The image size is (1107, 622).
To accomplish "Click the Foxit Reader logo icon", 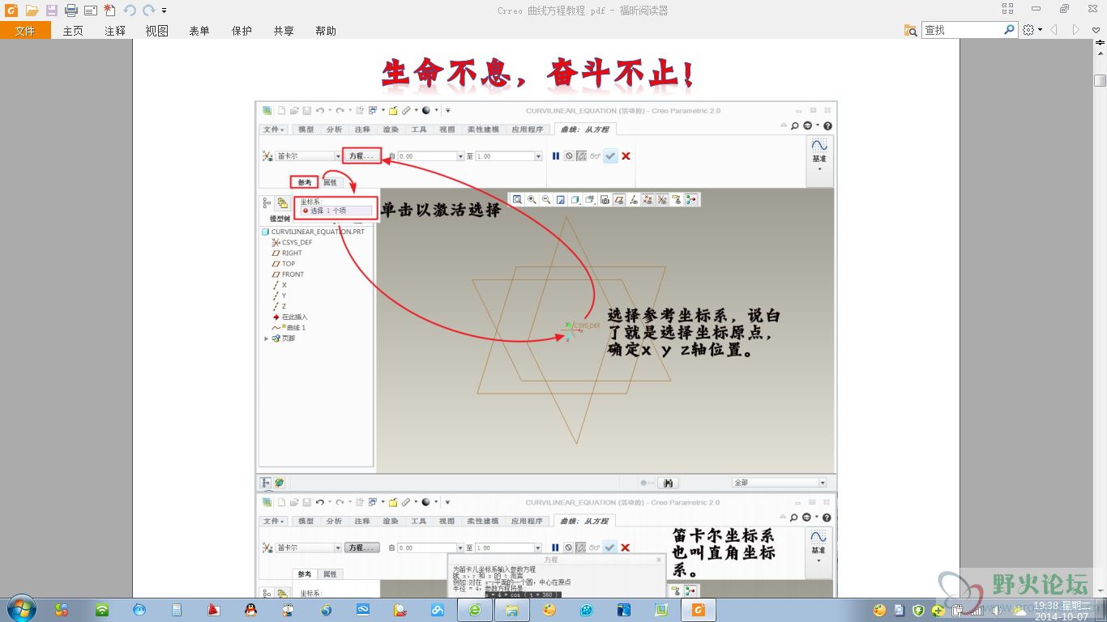I will click(x=11, y=11).
